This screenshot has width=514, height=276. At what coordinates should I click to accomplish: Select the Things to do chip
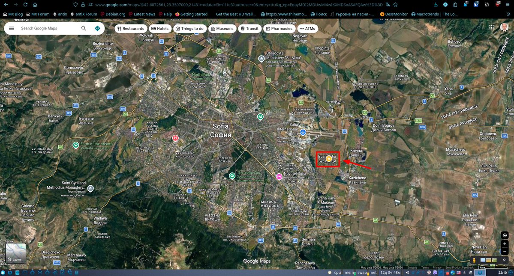[189, 29]
